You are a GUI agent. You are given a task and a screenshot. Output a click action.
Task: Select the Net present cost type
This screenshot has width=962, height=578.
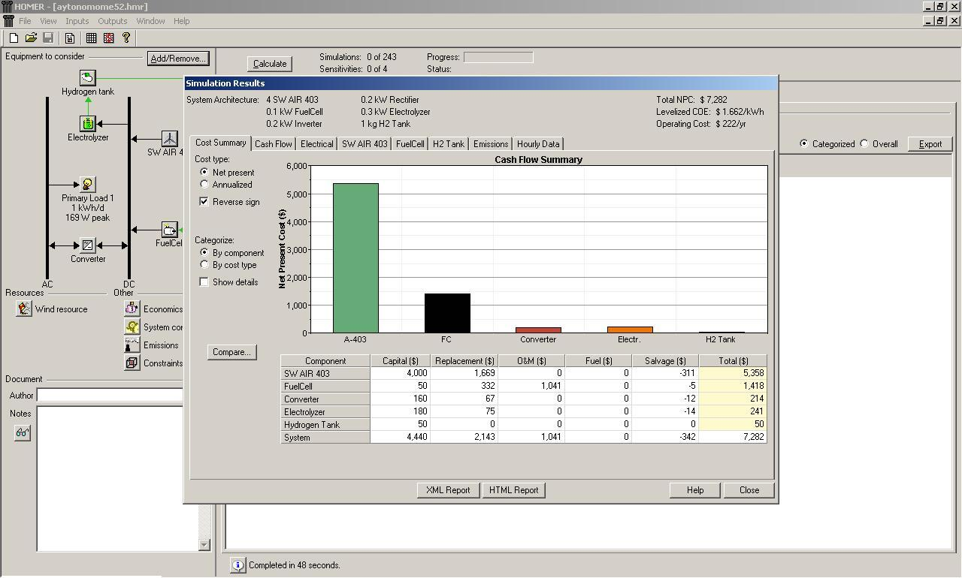pyautogui.click(x=204, y=172)
